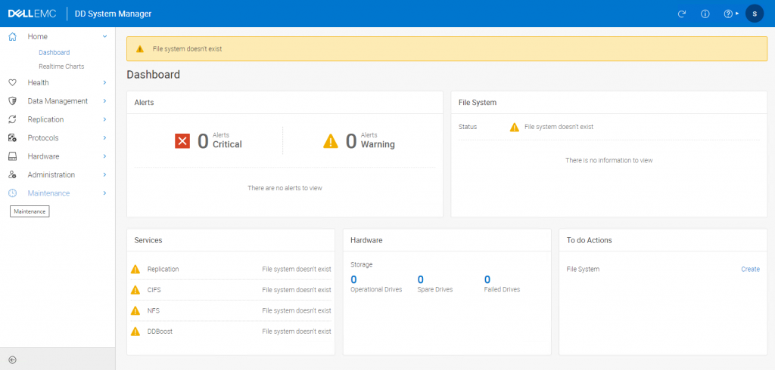Click the Protocols sidebar icon

coord(12,138)
